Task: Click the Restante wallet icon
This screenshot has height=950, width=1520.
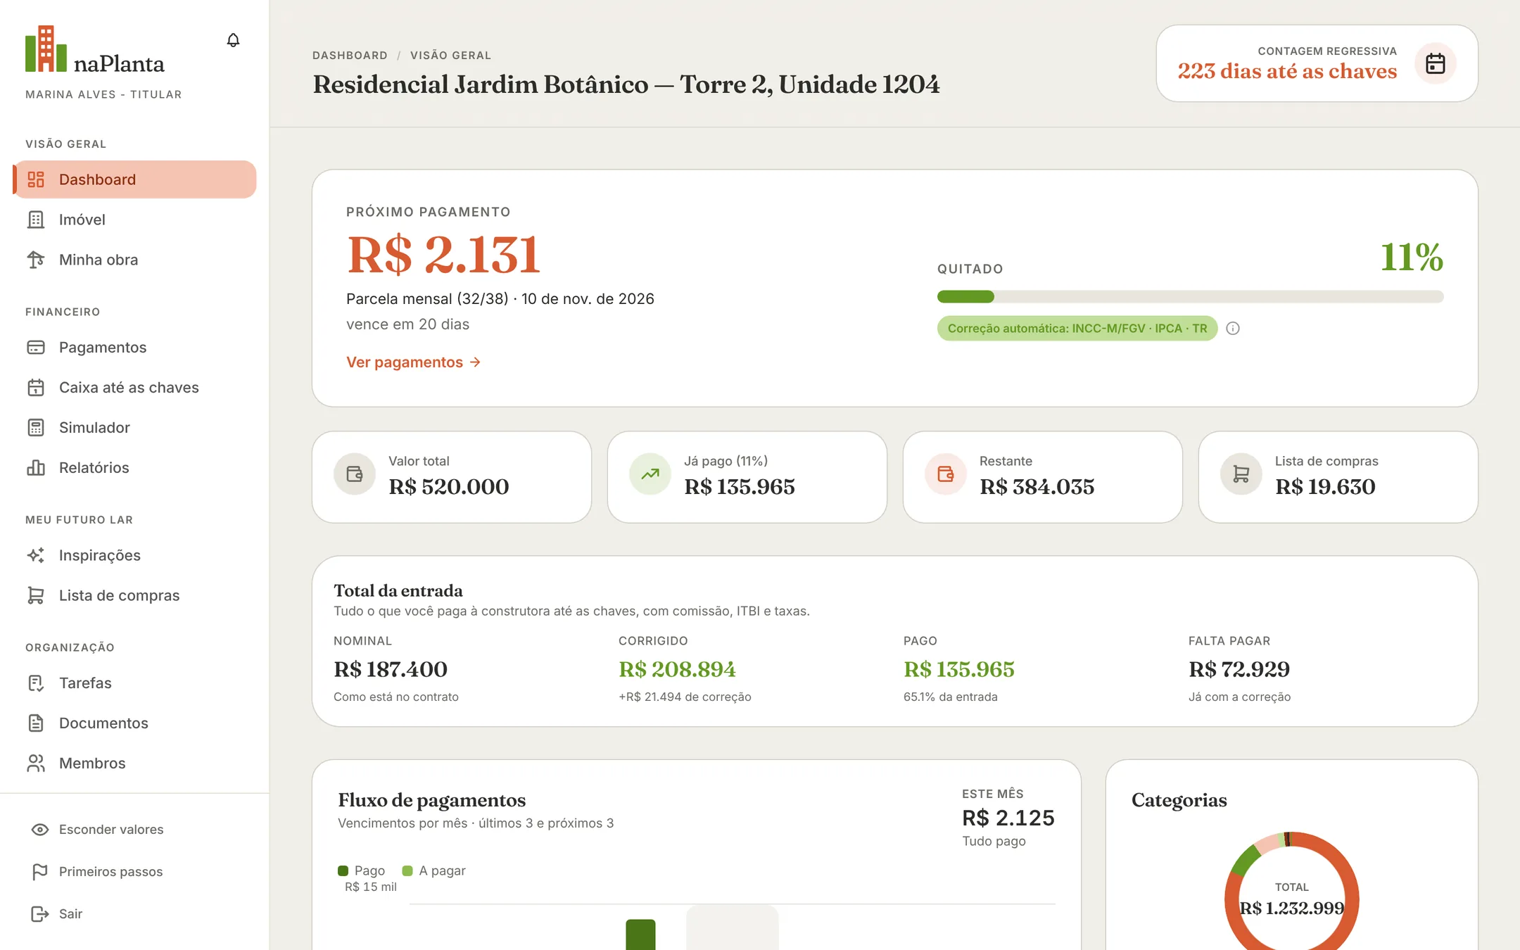Action: pyautogui.click(x=946, y=474)
